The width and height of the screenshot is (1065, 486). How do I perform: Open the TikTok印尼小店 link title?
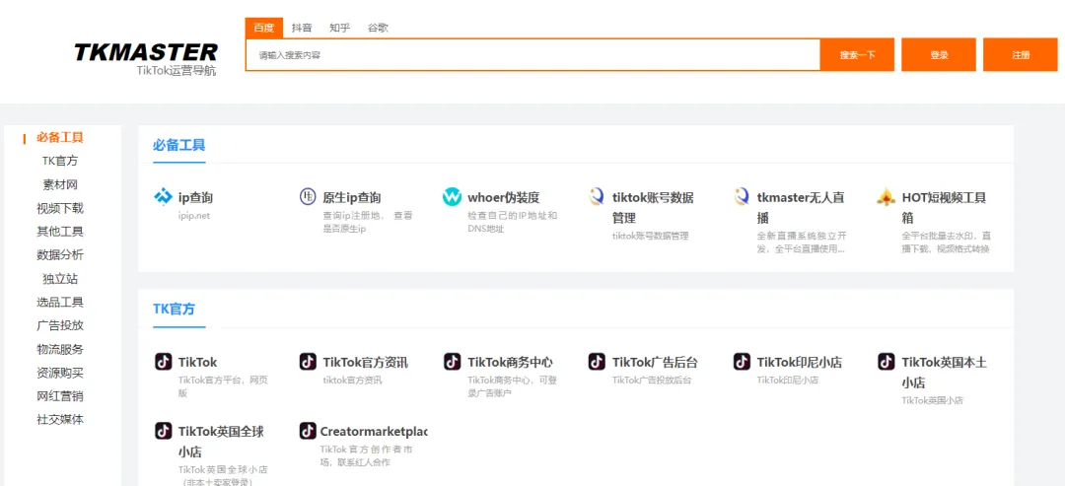800,363
